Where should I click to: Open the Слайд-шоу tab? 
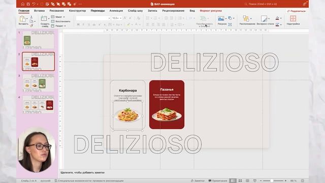click(135, 11)
